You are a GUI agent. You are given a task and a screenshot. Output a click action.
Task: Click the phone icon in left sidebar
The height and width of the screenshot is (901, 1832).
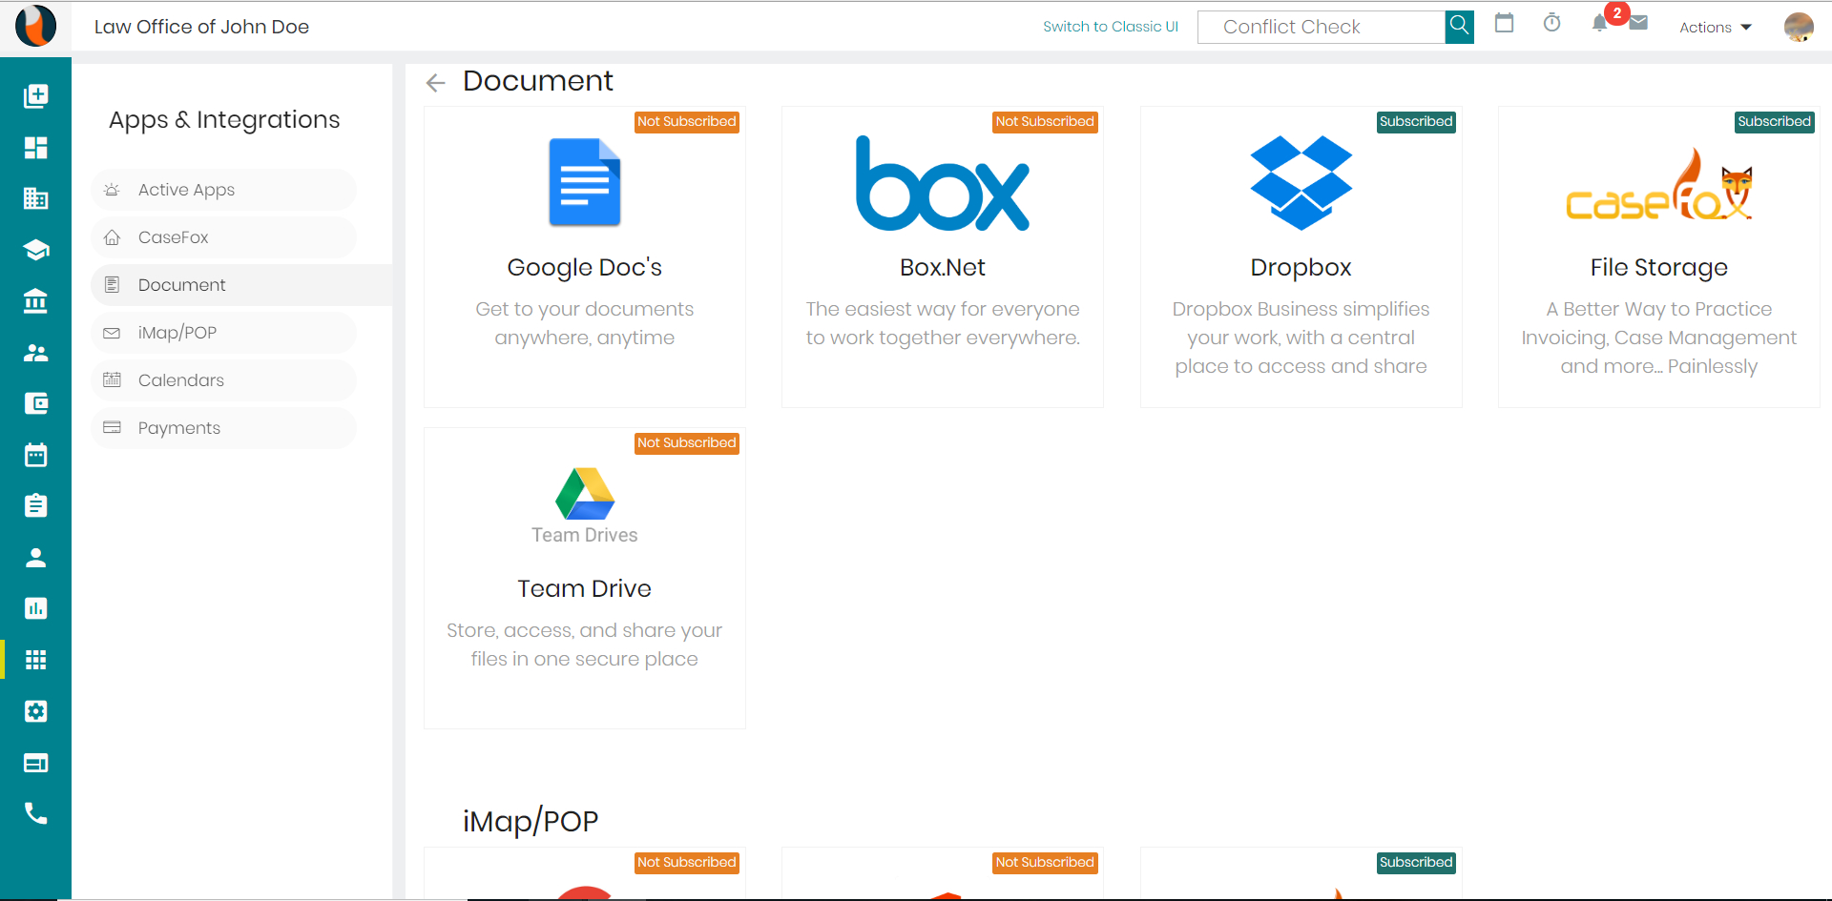(35, 813)
